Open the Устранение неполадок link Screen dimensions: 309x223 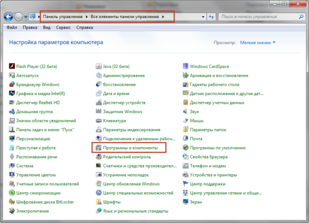point(126,175)
